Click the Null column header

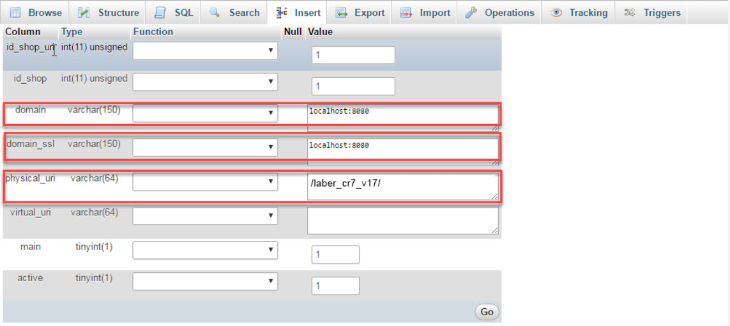click(293, 32)
